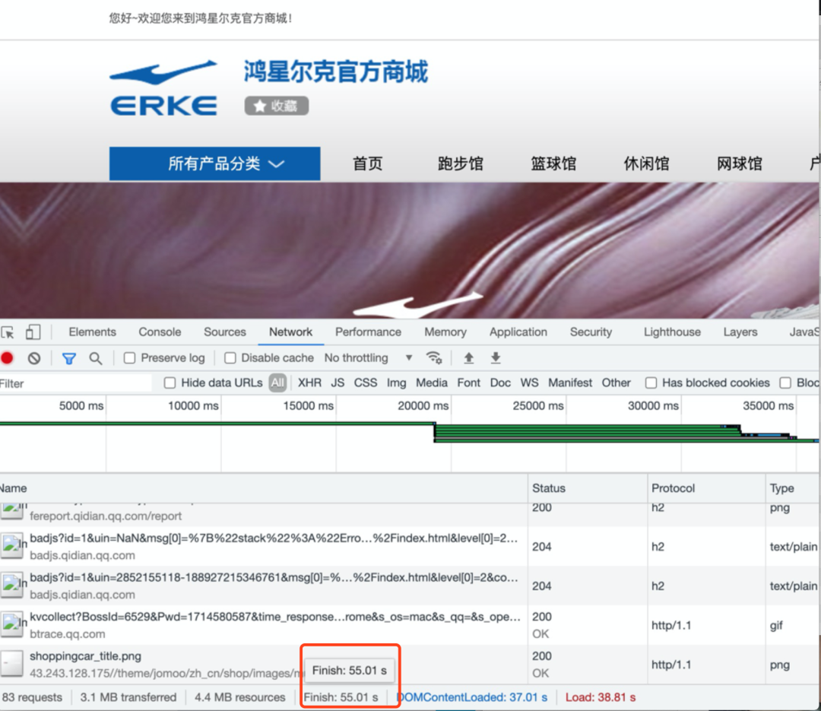
Task: Filter requests by XHR
Action: click(309, 383)
